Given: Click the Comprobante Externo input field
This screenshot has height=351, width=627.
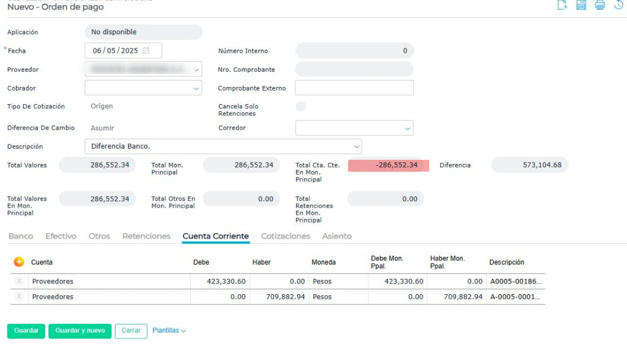Looking at the screenshot, I should click(x=354, y=88).
